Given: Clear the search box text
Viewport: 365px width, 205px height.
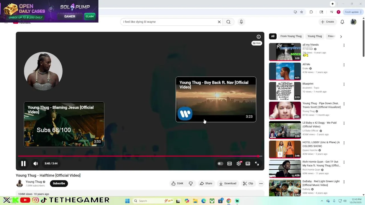Looking at the screenshot, I should (219, 22).
